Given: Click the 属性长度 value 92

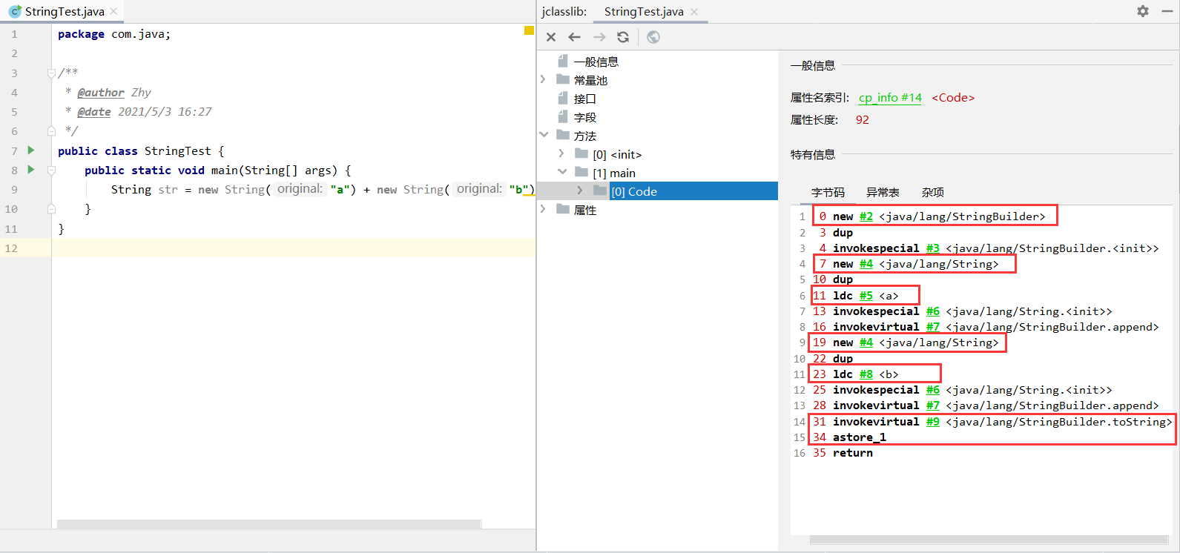Looking at the screenshot, I should 862,120.
